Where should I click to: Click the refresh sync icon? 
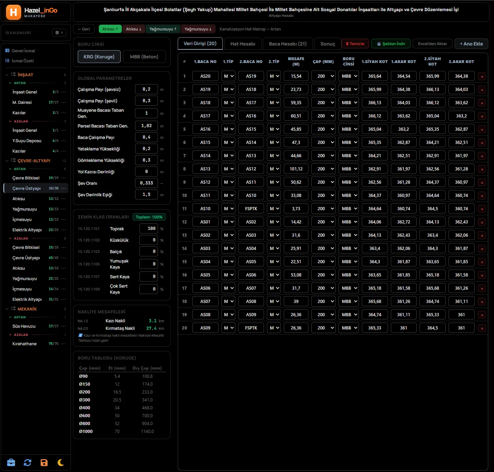pyautogui.click(x=28, y=462)
